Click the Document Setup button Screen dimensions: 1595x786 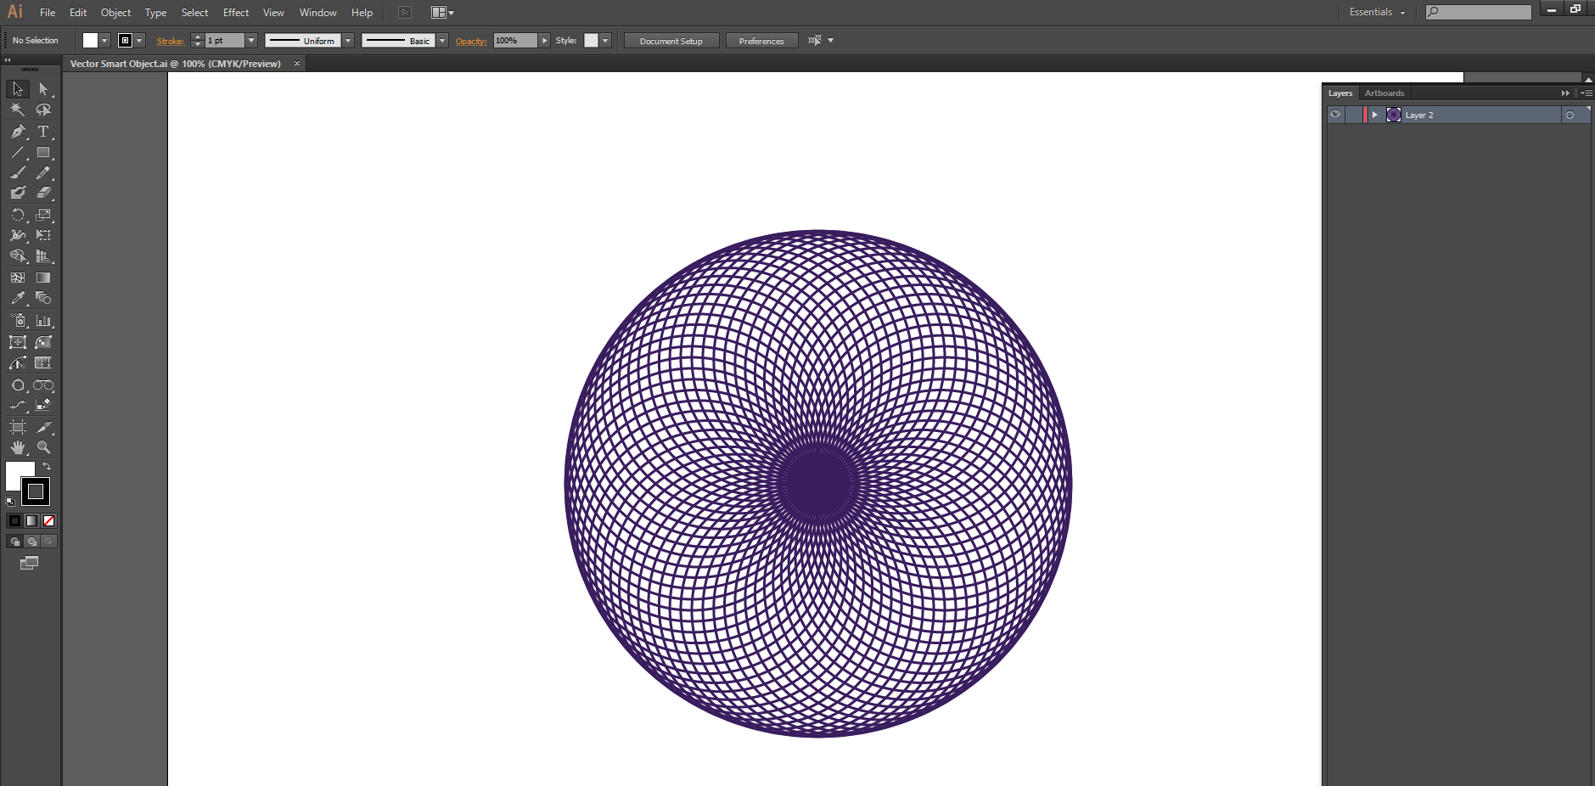tap(671, 41)
